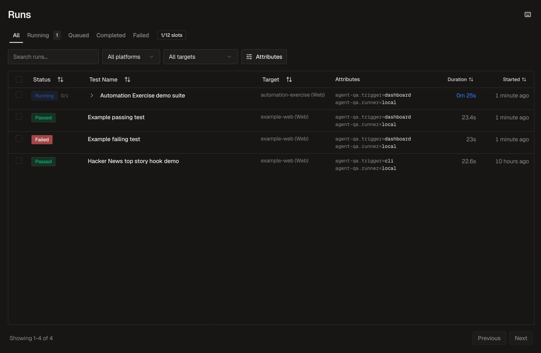Screen dimensions: 541x353
Task: Tick the Hacker News top story checkbox
Action: coord(19,160)
